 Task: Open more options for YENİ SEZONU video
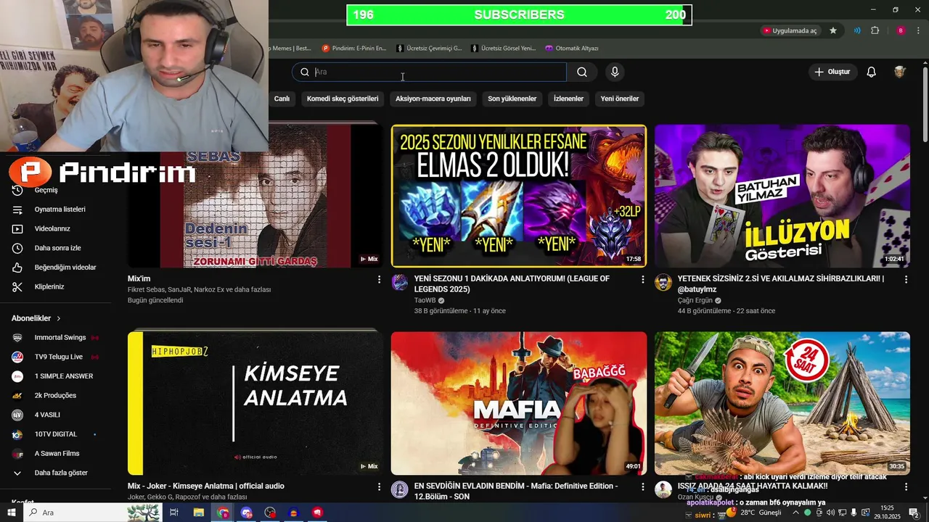point(642,279)
